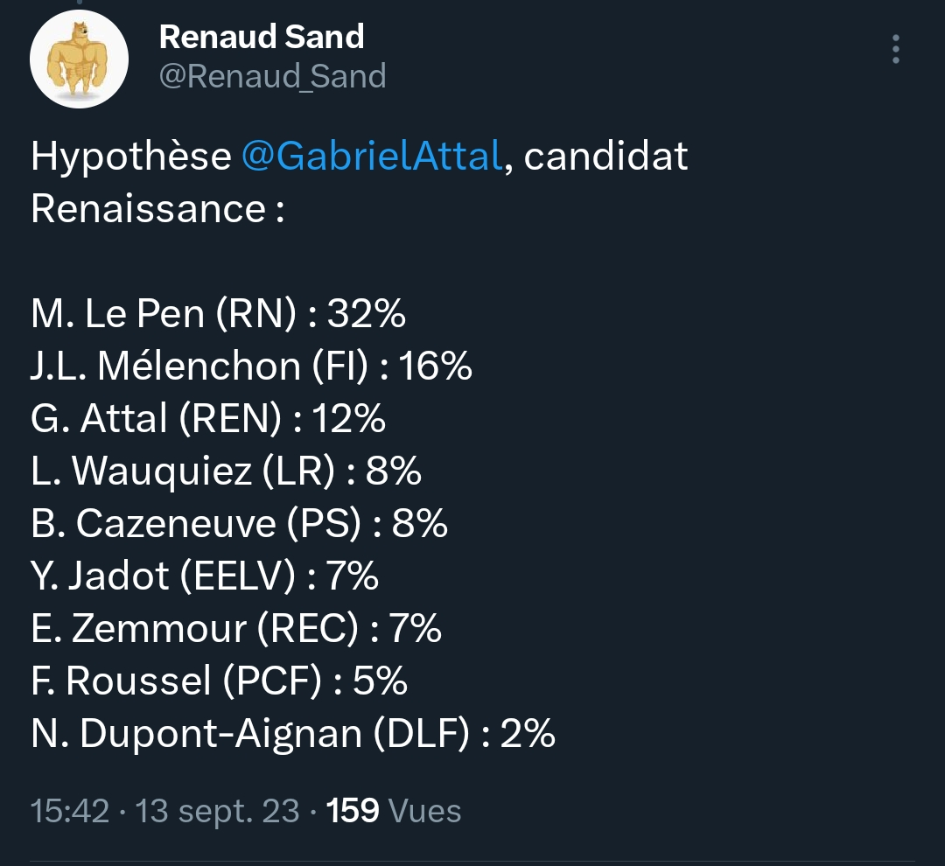
Task: Select the Renaissance : text line
Action: [157, 208]
